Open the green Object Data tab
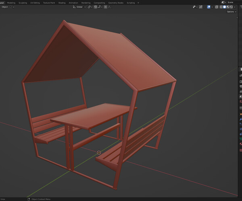 pos(241,139)
